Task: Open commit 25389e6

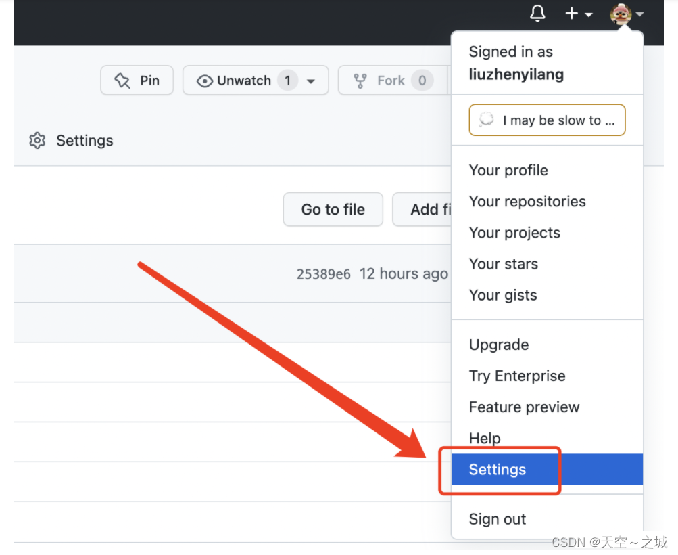Action: pyautogui.click(x=323, y=274)
